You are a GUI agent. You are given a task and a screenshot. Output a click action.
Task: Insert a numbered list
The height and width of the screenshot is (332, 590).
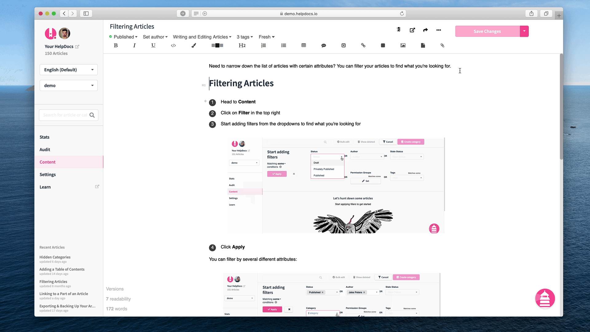[x=263, y=45]
